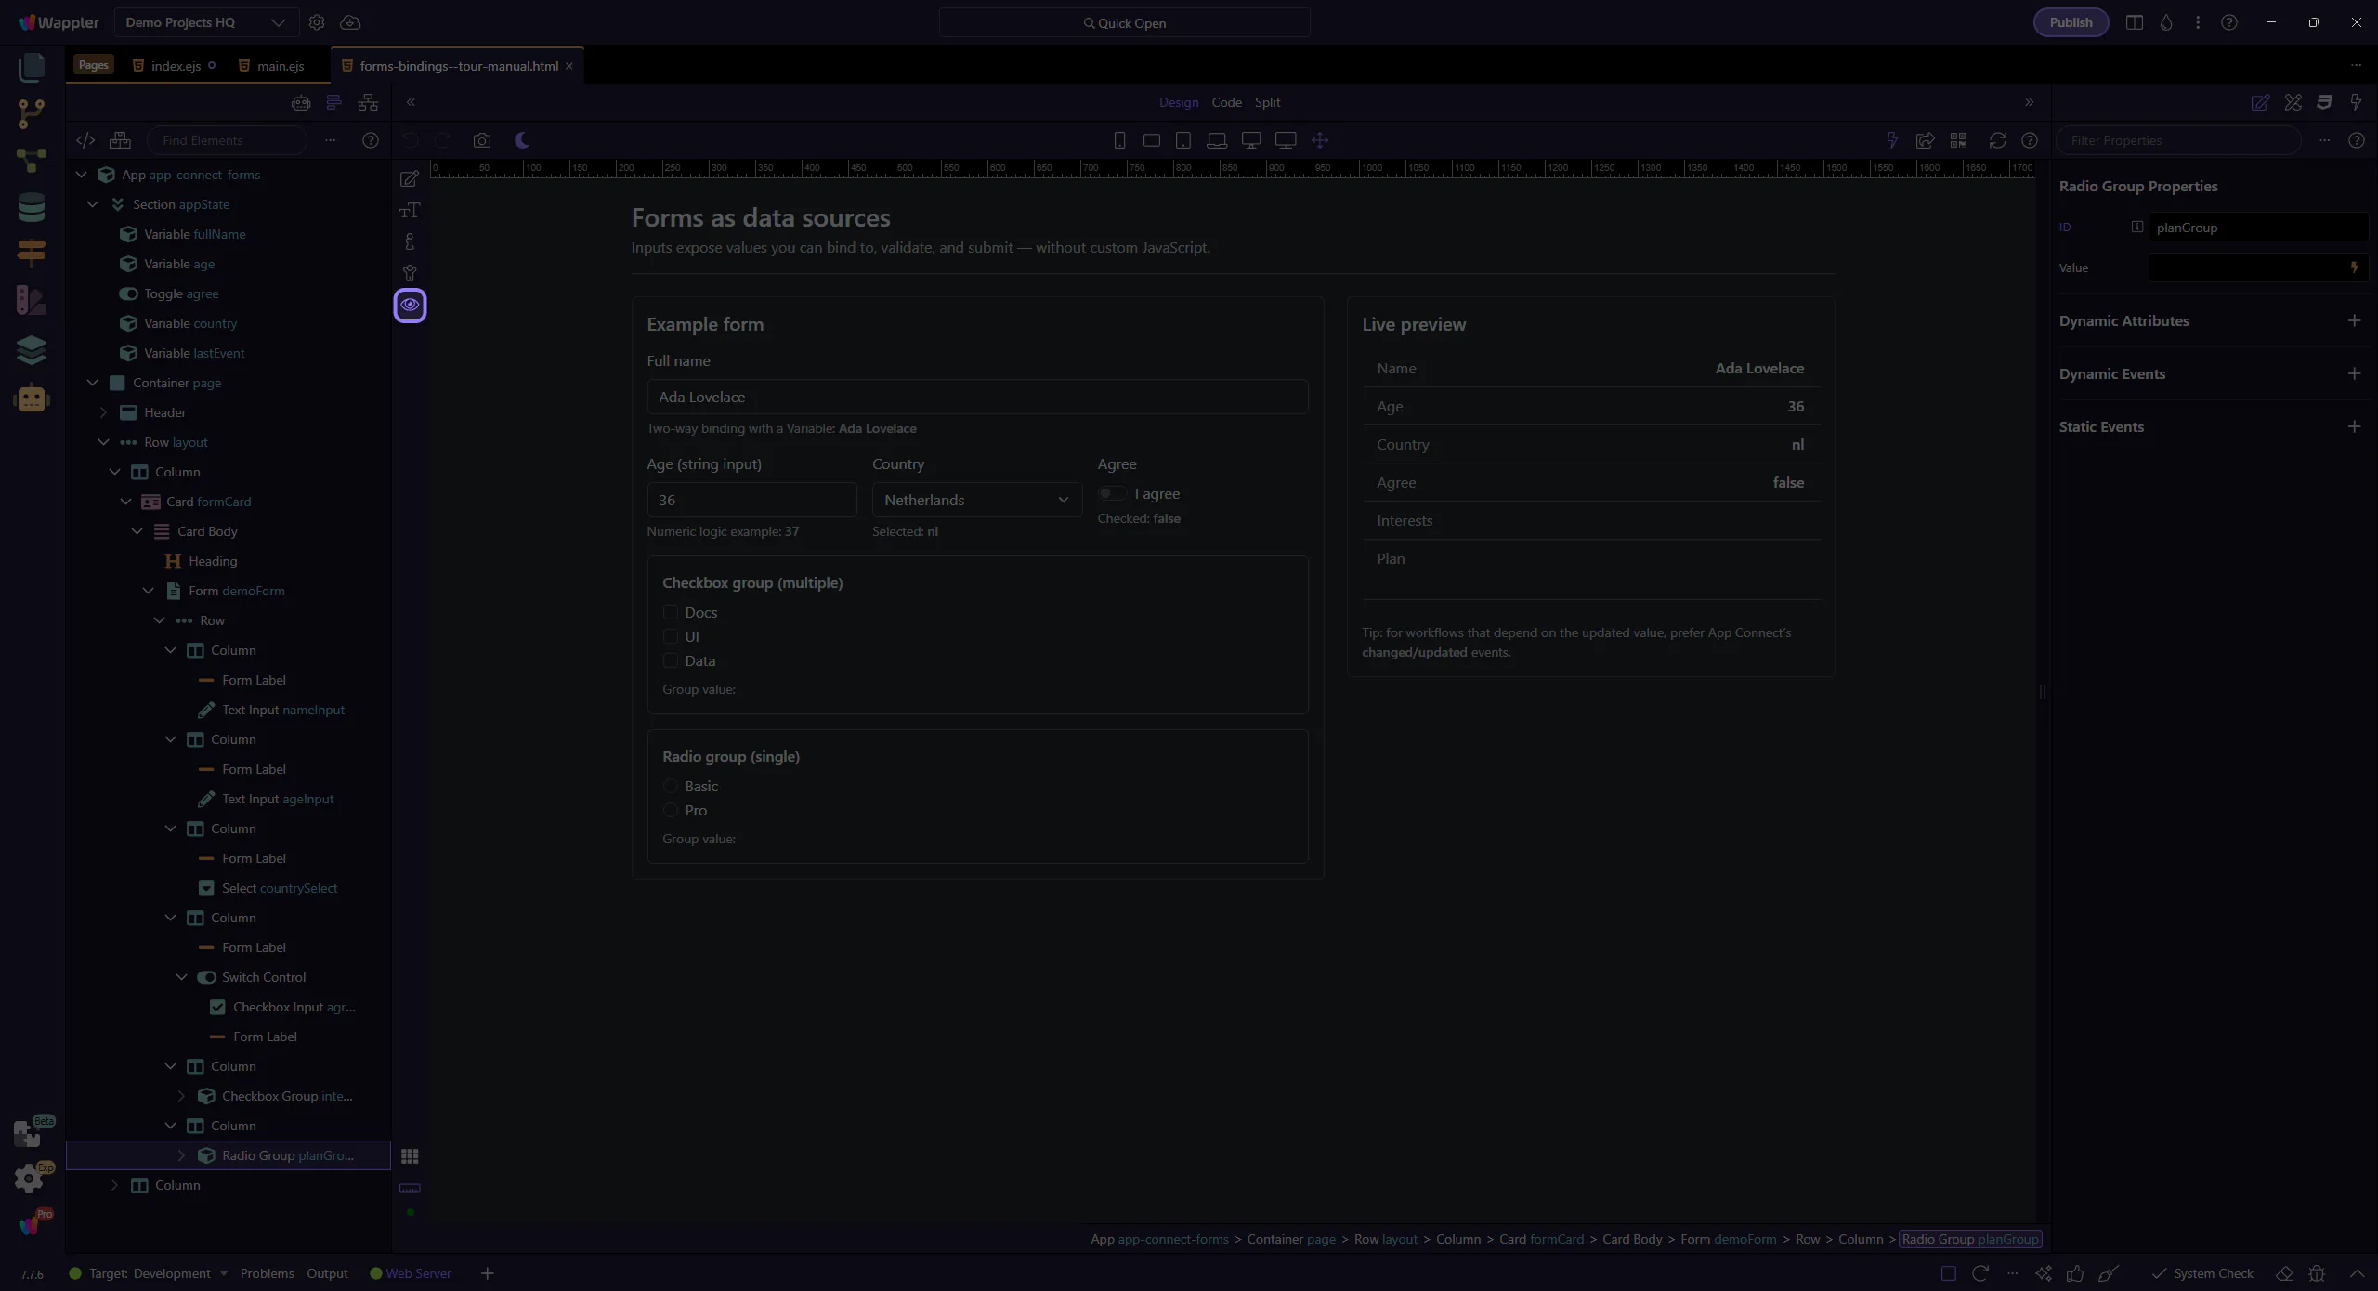
Task: Click the AI robot assistant sidebar icon
Action: coord(32,398)
